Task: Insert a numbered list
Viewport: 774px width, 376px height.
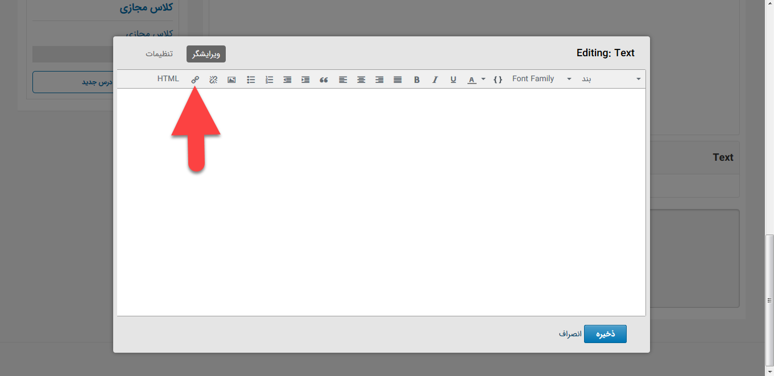Action: click(270, 80)
